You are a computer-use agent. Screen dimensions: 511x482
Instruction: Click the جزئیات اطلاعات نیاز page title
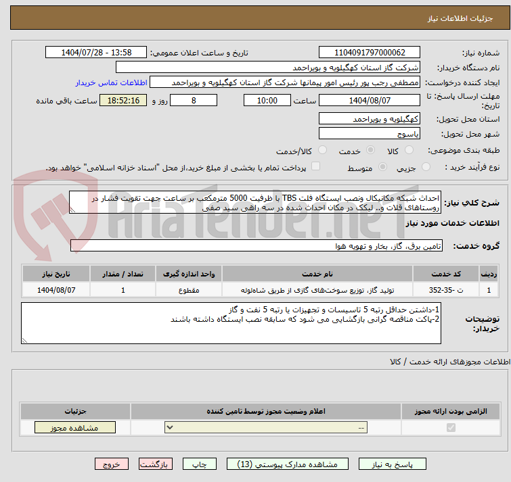pos(460,18)
